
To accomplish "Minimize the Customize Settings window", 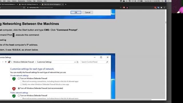I will click(95, 57).
